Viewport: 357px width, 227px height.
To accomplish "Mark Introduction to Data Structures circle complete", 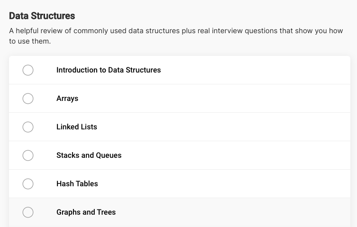I will click(x=28, y=70).
